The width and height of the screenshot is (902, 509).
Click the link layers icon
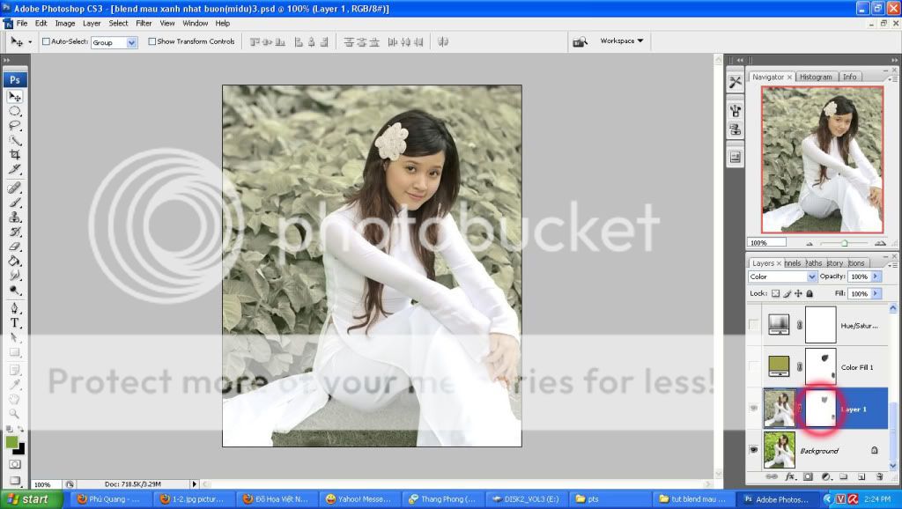point(772,476)
